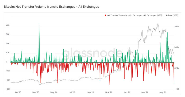Image resolution: width=185 pixels, height=97 pixels.
Task: Click the final red drop at chart end
Action: (174, 83)
